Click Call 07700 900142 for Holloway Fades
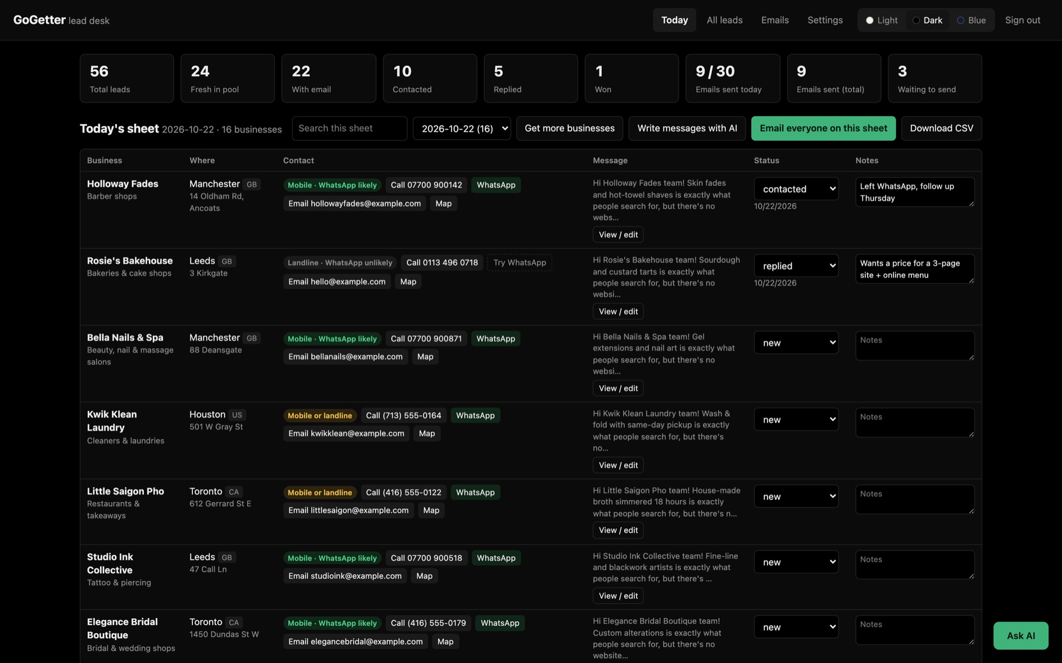 click(426, 185)
